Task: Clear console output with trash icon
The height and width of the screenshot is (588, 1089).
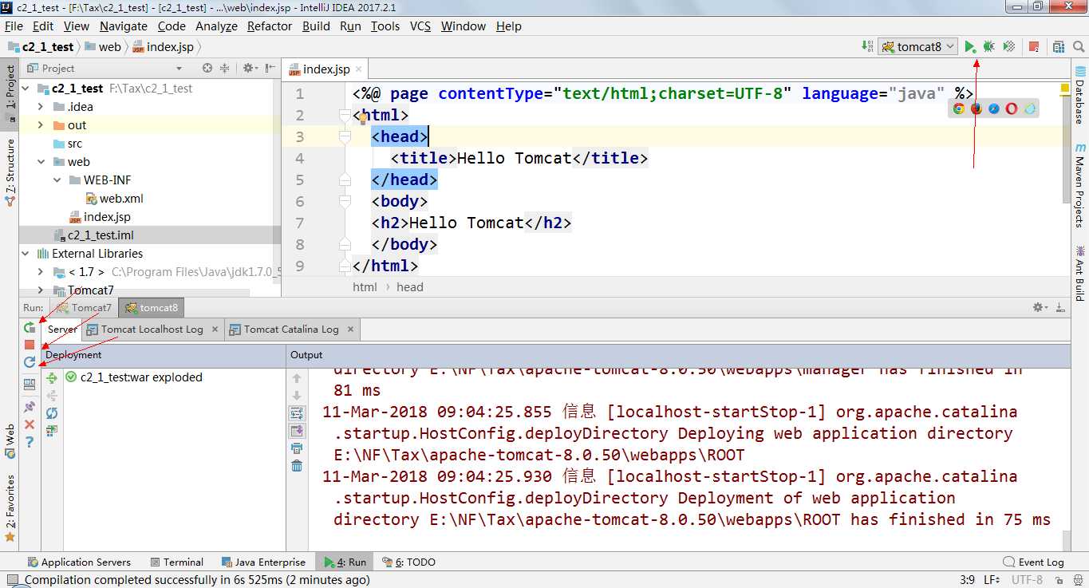Action: [297, 466]
